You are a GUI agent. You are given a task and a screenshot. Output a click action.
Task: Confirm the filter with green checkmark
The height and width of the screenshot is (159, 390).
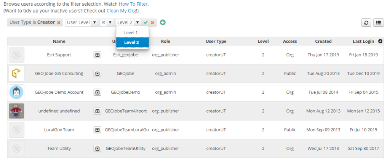tap(145, 22)
